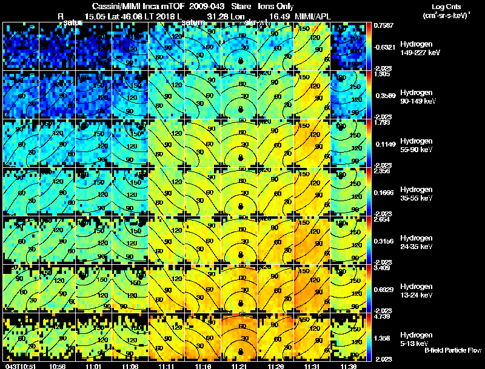Open the 90-149 keV panel at 11:01
Screen dimensions: 485x369
(94, 95)
